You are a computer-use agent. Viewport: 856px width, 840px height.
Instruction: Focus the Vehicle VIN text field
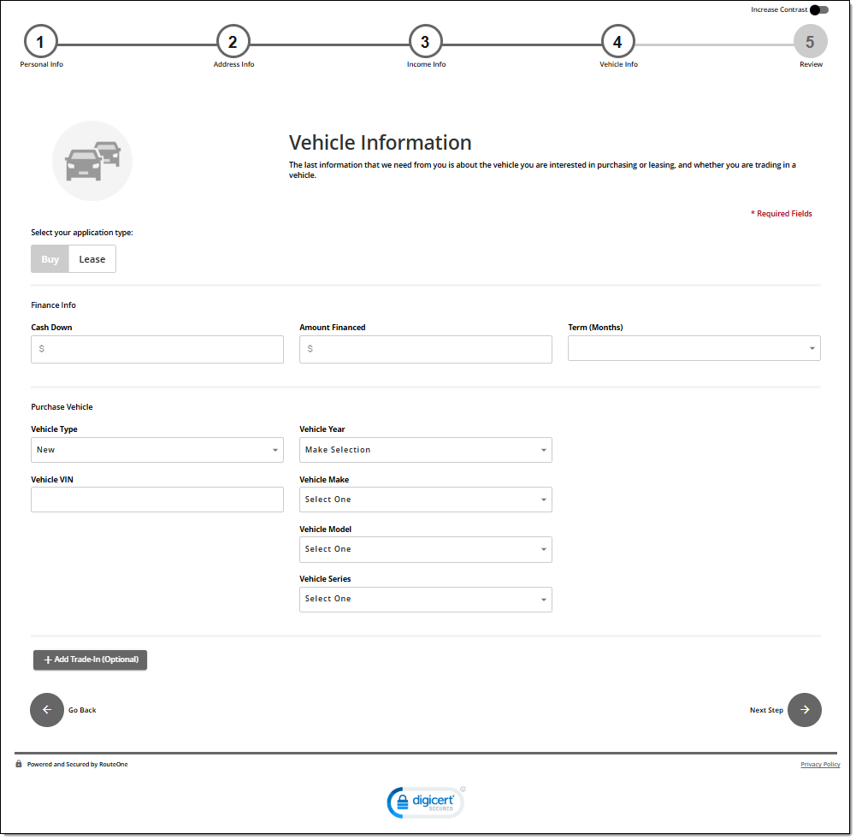[x=156, y=500]
